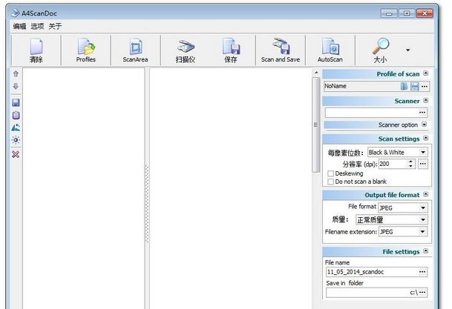
Task: Expand the Scanner option section
Action: point(424,124)
